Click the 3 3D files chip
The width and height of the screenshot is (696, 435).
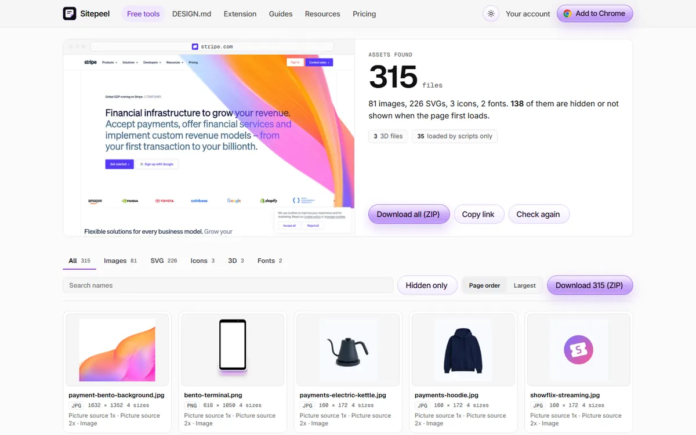click(x=388, y=136)
